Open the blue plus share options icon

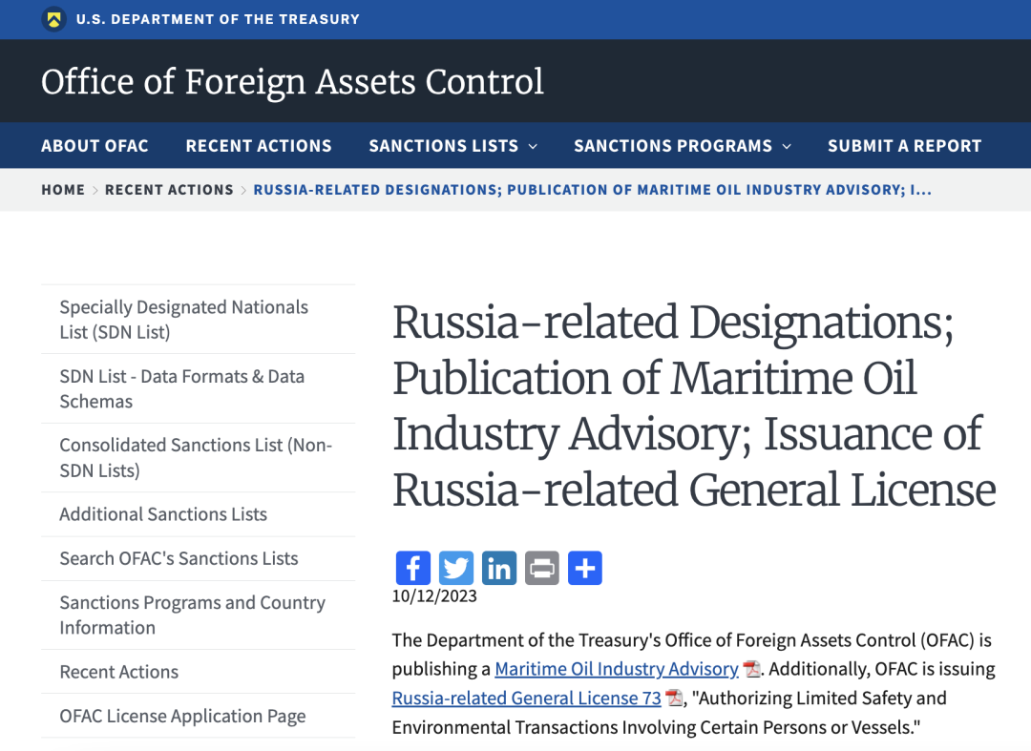[584, 568]
